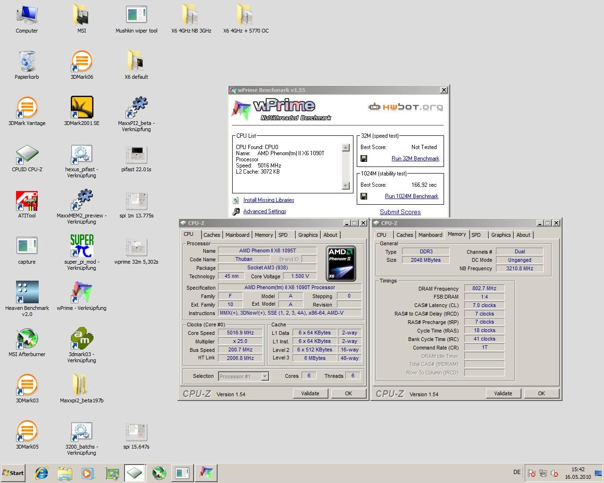Image resolution: width=604 pixels, height=483 pixels.
Task: Open Graphics tab in right CPU-Z window
Action: 501,235
